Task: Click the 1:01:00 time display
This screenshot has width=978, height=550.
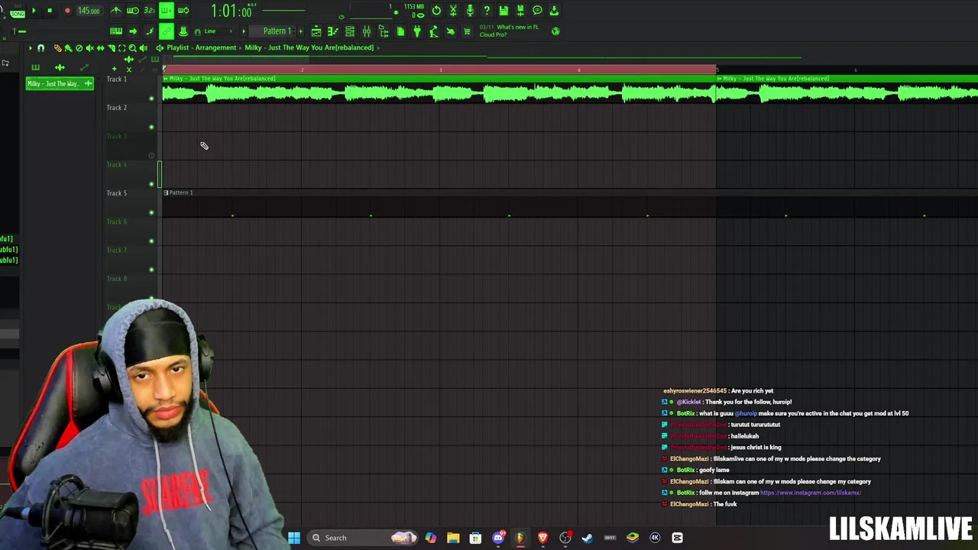Action: pyautogui.click(x=232, y=11)
